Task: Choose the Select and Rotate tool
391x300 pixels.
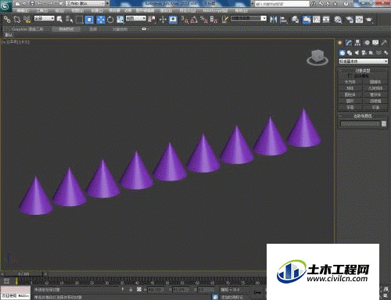Action: coord(110,20)
